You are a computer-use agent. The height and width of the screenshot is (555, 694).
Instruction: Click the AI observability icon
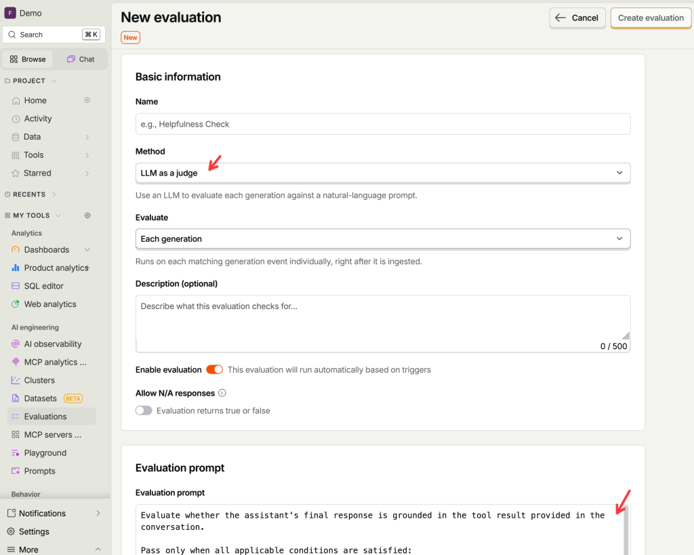(x=16, y=344)
